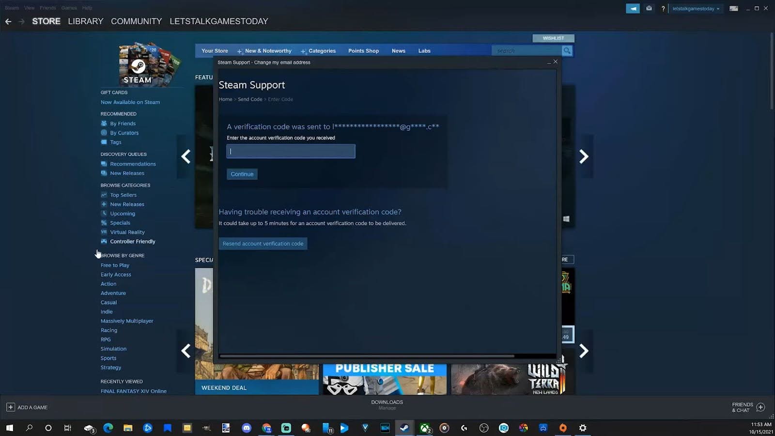Viewport: 775px width, 436px height.
Task: Open the By Curators recommendations
Action: (x=124, y=133)
